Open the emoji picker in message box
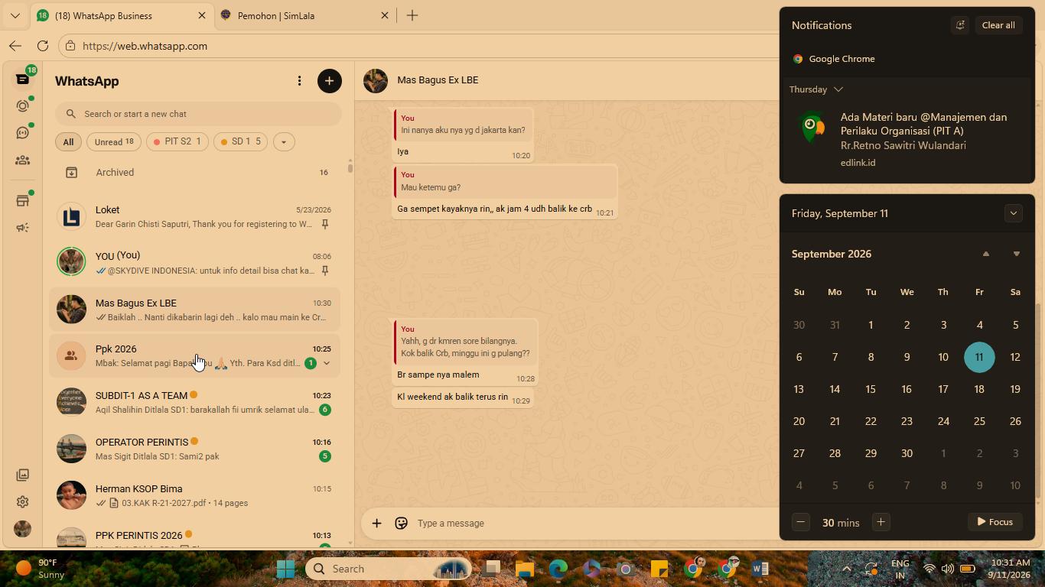Viewport: 1045px width, 587px height. click(401, 523)
